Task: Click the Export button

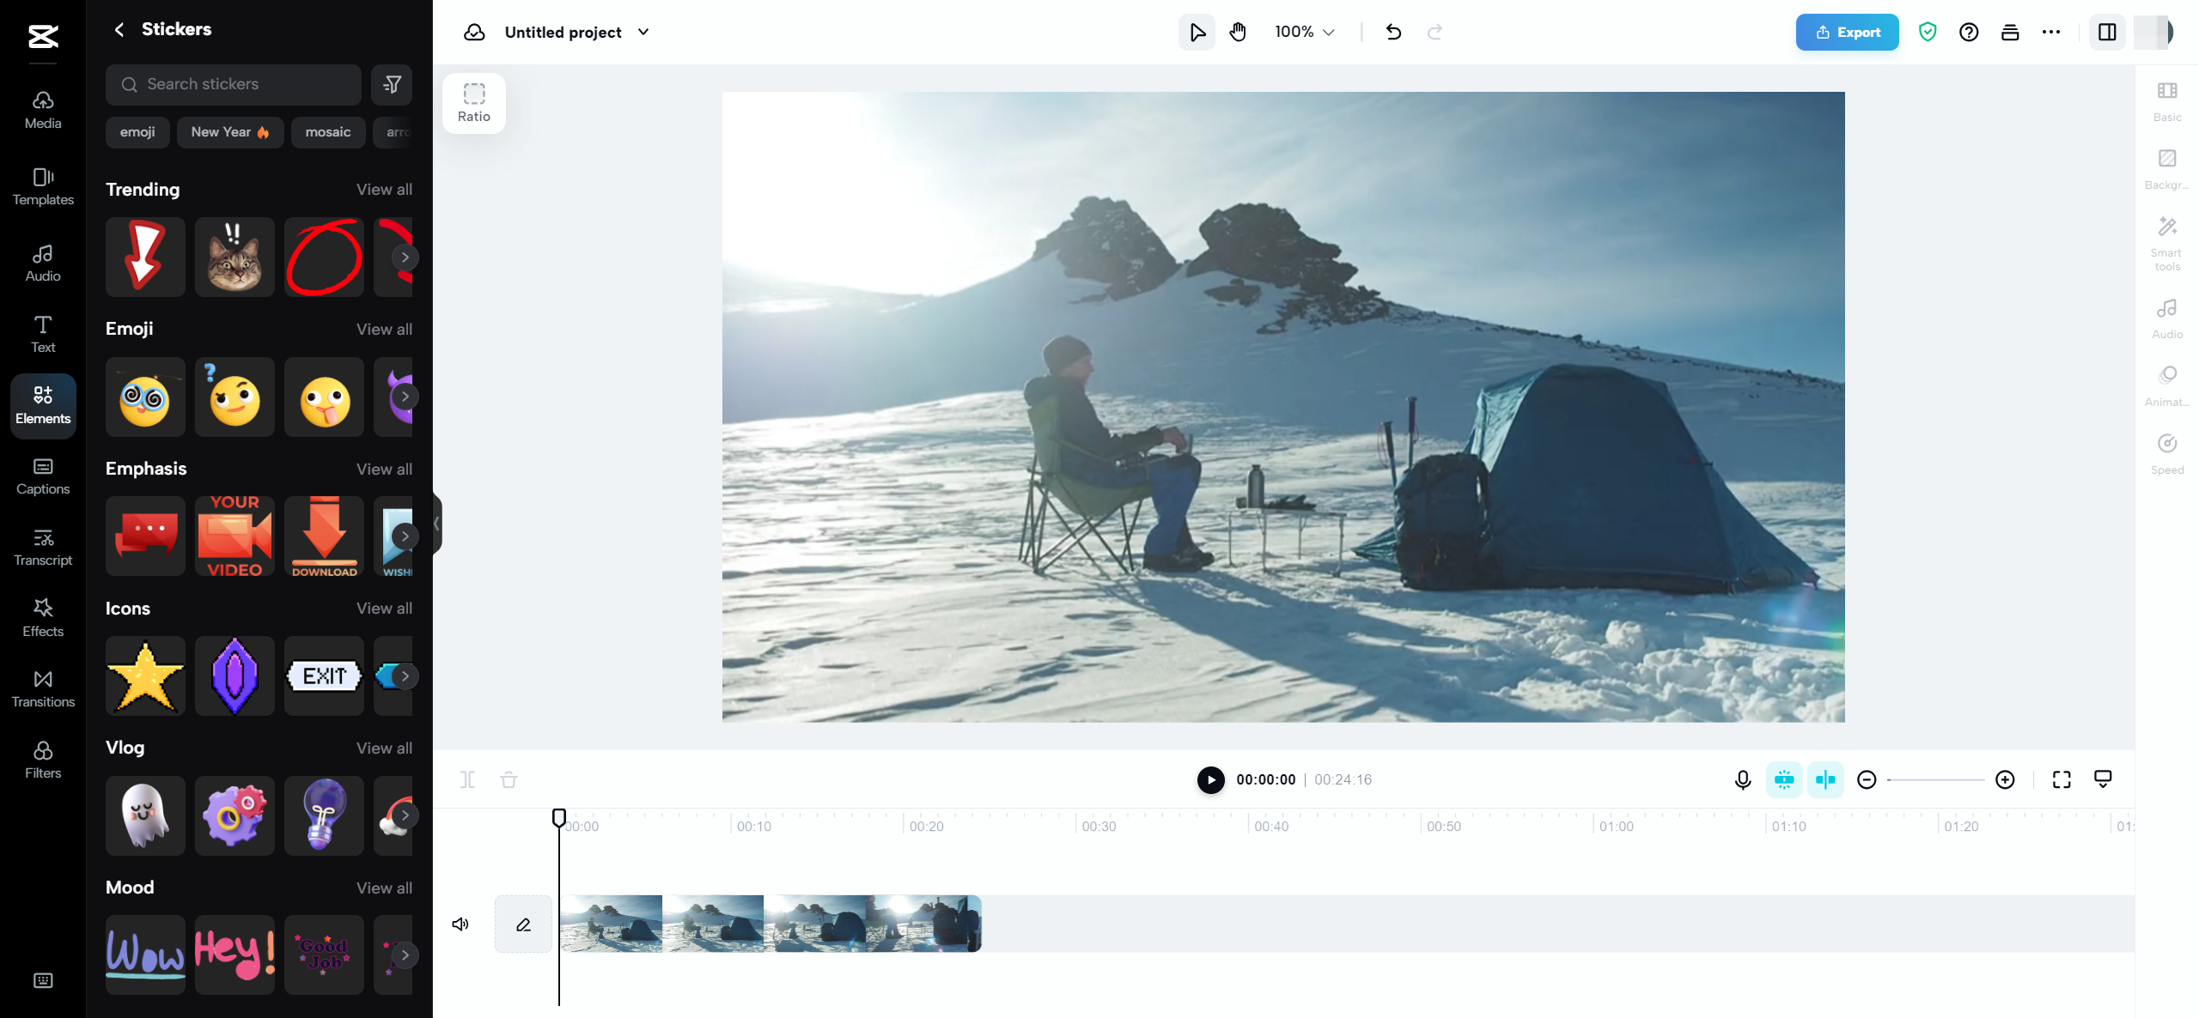Action: [1847, 31]
